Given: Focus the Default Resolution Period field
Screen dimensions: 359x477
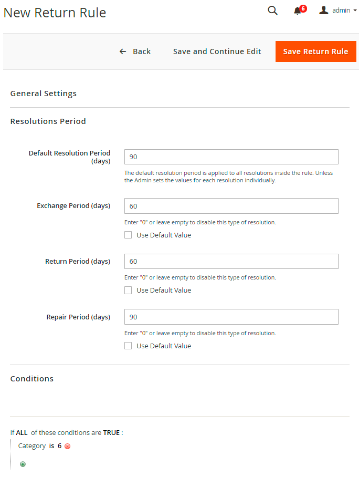Looking at the screenshot, I should 231,157.
